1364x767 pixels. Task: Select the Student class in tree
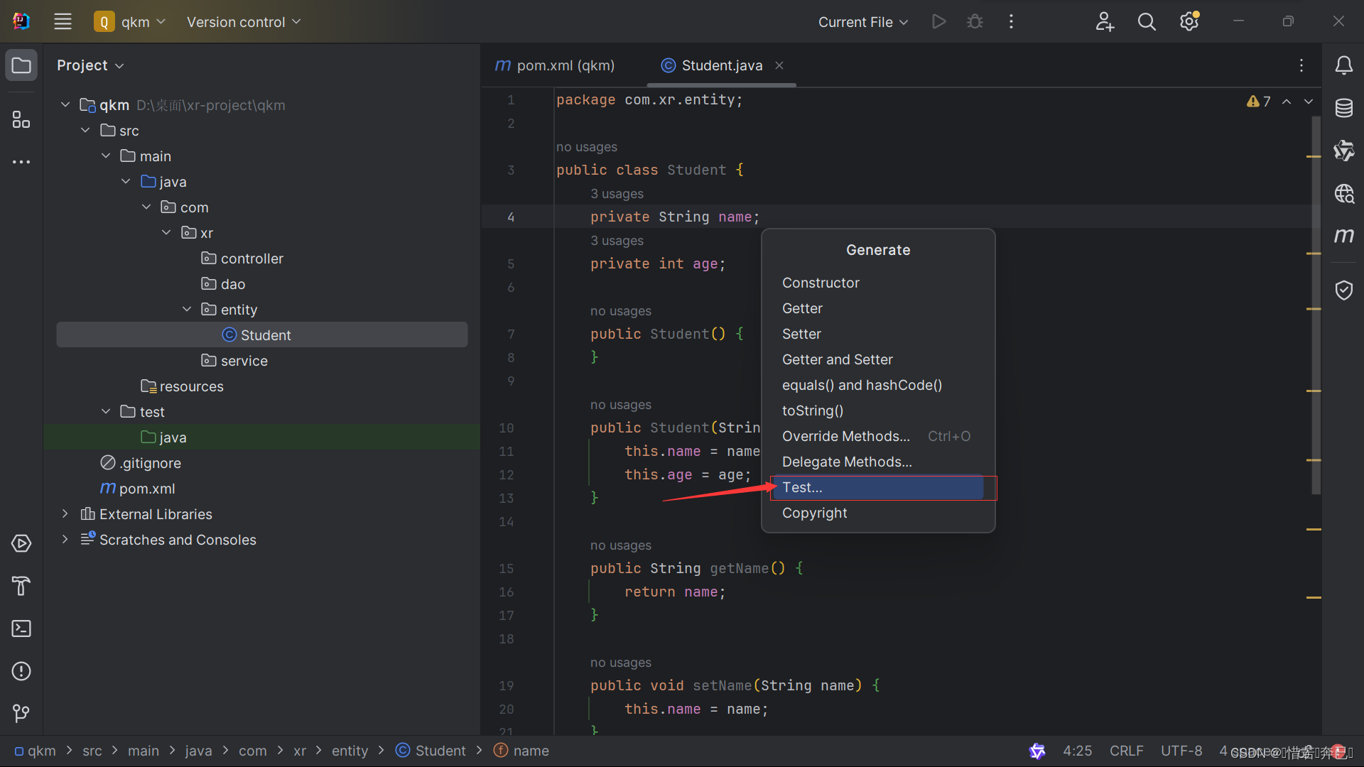[x=261, y=335]
